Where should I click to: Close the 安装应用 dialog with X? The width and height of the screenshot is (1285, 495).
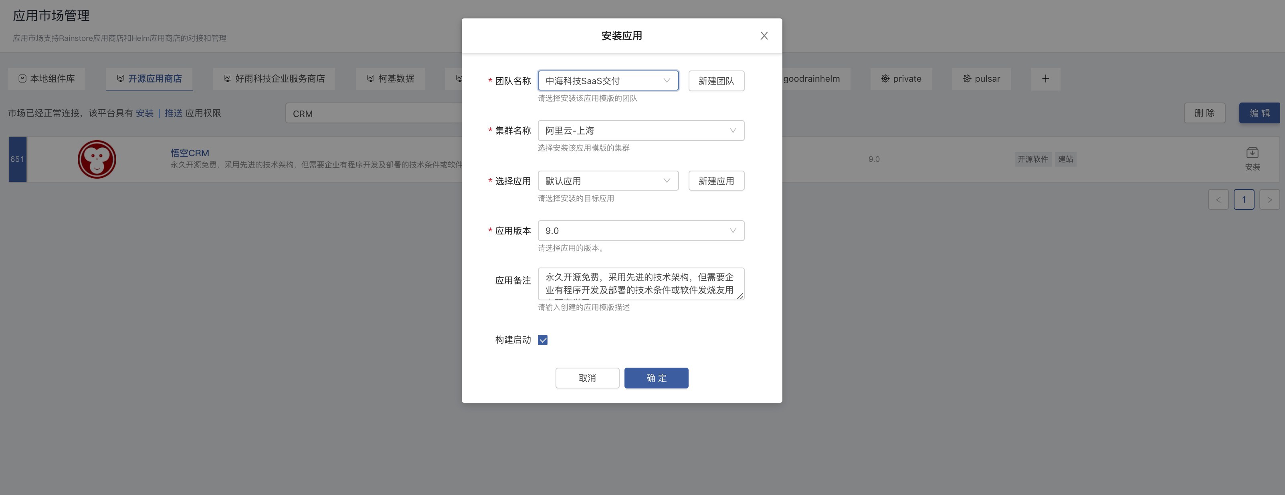point(764,36)
